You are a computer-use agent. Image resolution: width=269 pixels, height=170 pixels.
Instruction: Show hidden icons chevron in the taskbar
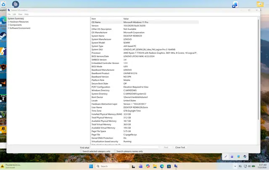click(235, 166)
